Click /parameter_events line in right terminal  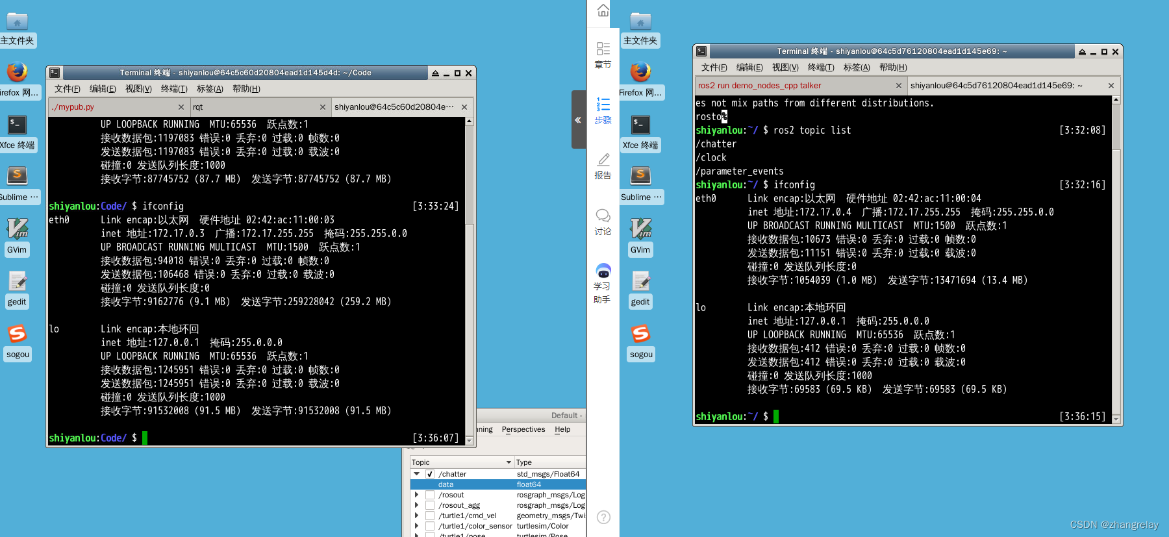pyautogui.click(x=740, y=171)
